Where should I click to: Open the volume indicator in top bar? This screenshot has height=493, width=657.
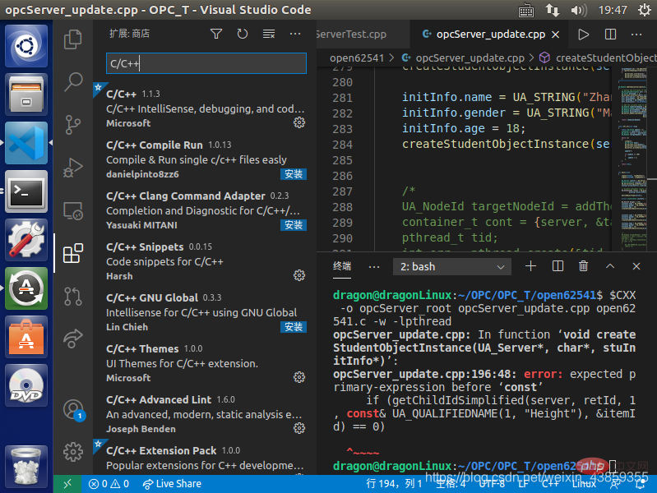tap(579, 10)
